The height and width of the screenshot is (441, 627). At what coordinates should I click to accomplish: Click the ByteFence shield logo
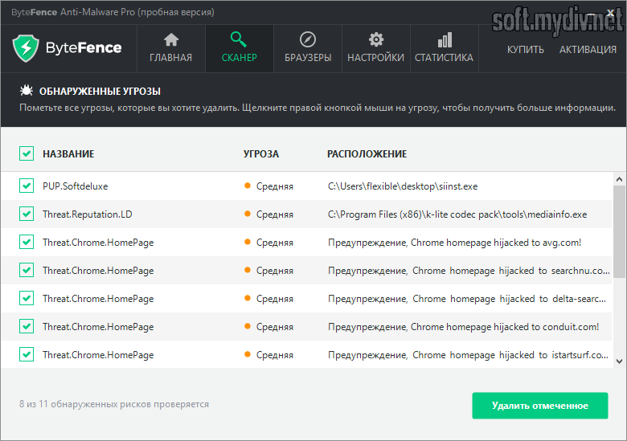click(26, 48)
